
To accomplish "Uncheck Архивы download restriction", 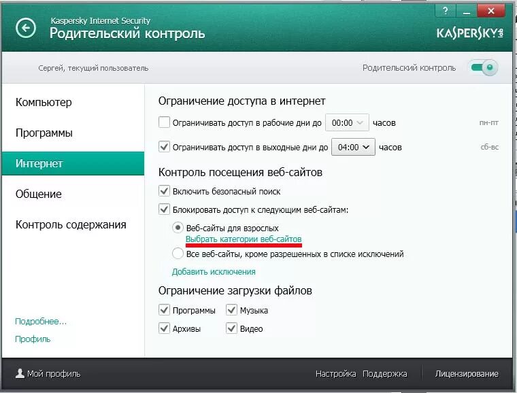I will coord(164,328).
